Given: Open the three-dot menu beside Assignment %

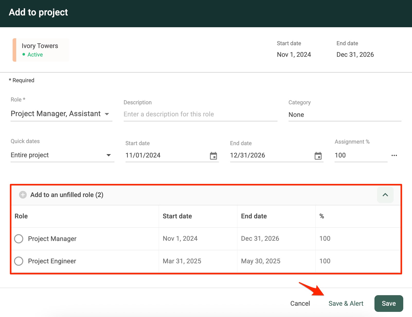Looking at the screenshot, I should [x=394, y=155].
